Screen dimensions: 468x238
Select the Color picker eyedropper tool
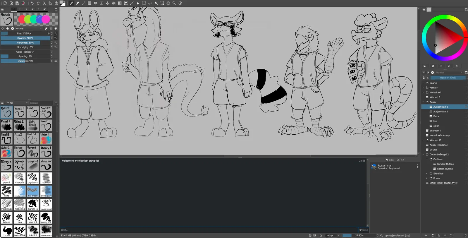point(132,3)
